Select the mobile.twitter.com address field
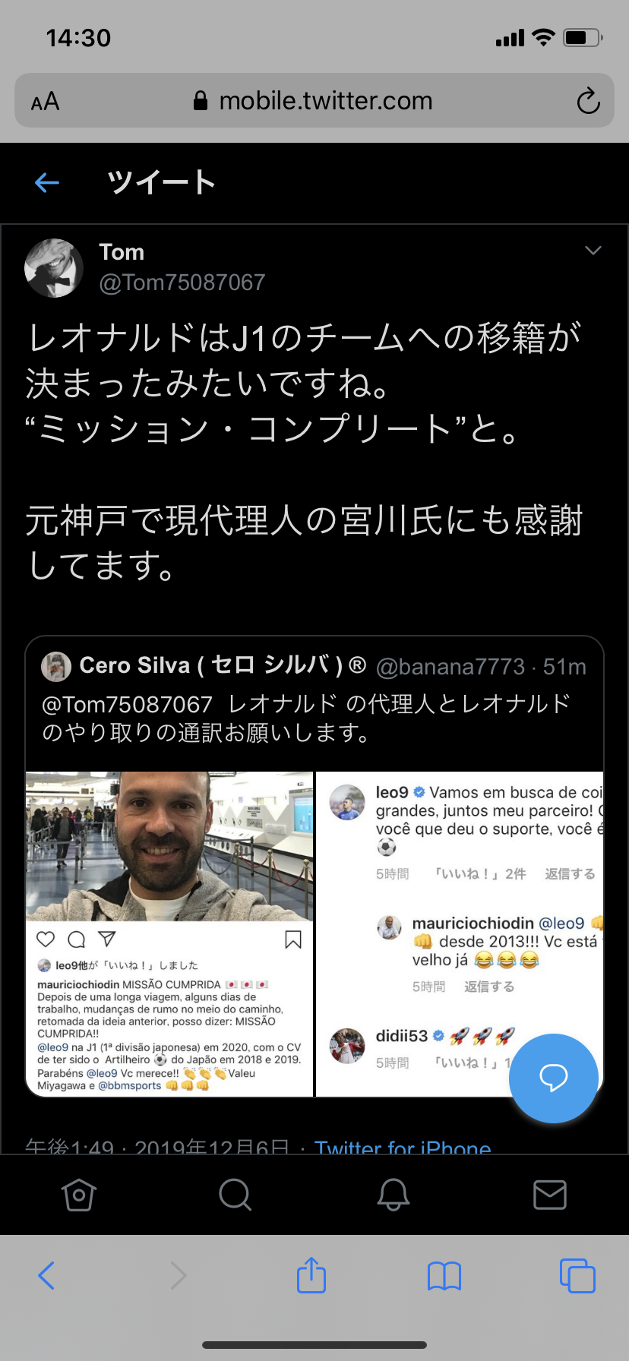629x1361 pixels. 314,100
